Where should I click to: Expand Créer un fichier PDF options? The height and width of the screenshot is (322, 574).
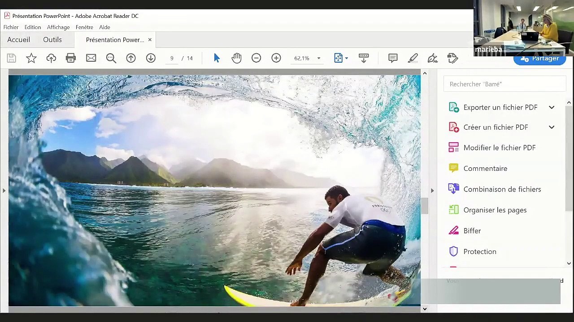click(x=552, y=127)
